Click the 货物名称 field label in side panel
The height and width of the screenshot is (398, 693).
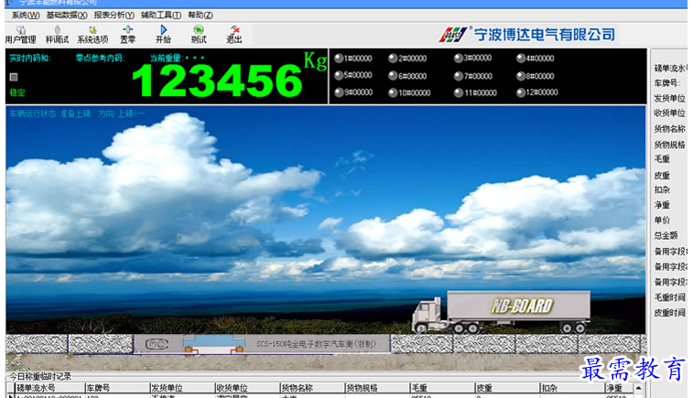coord(669,129)
